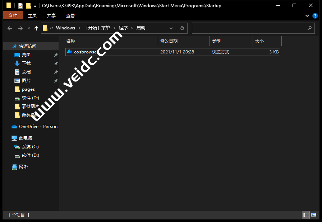Screen dimensions: 322x222
Task: Expand the Windows breadcrumb sub-arrow
Action: (79, 28)
